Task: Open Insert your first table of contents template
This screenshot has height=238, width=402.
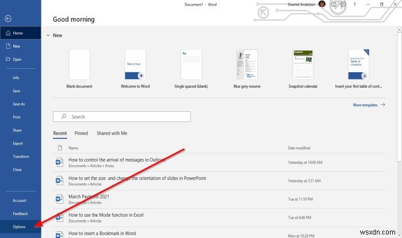Action: click(x=358, y=69)
